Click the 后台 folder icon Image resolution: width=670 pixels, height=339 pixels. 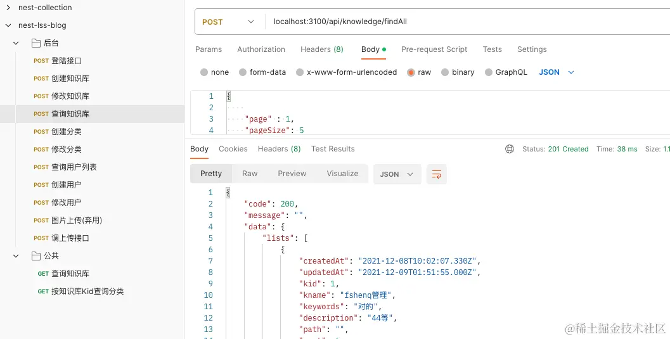click(36, 42)
